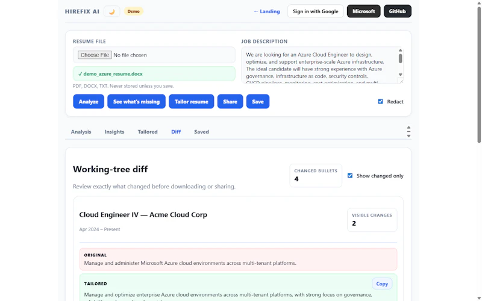Click the Original bullet text box
This screenshot has width=482, height=301.
[238, 259]
